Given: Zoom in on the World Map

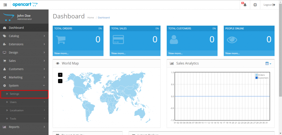Looking at the screenshot, I should point(60,75).
